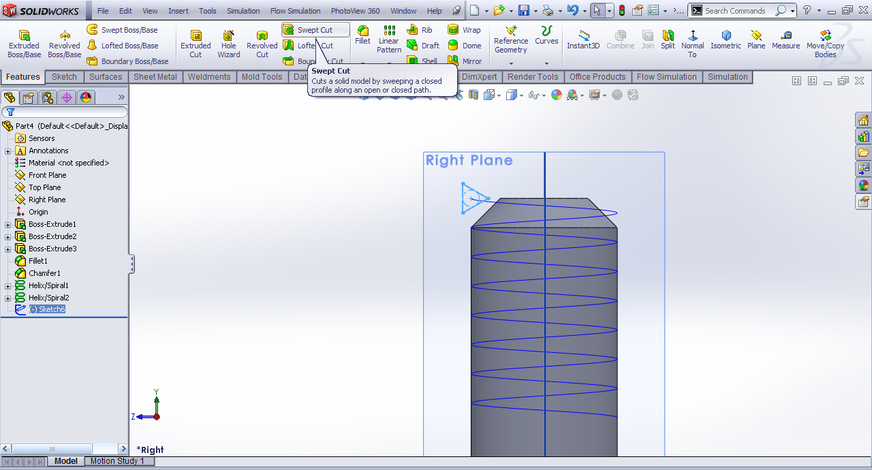Select the Split tool
Image resolution: width=872 pixels, height=470 pixels.
668,40
